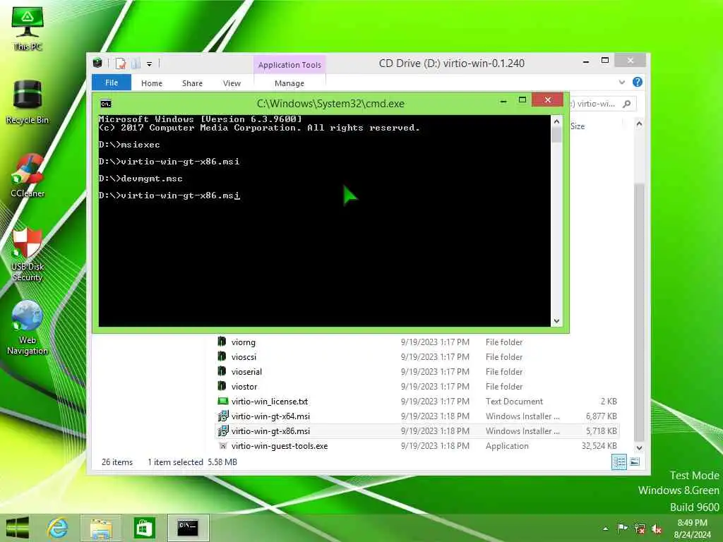Image resolution: width=723 pixels, height=542 pixels.
Task: Click cmd window scroll up arrow
Action: click(556, 121)
